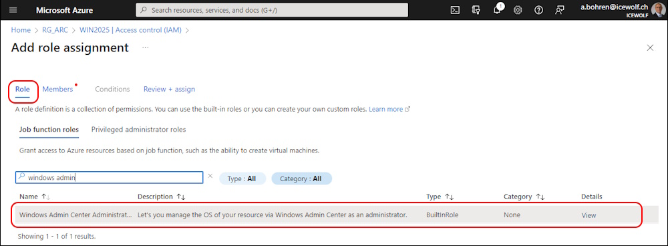668x246 pixels.
Task: Select Windows Admin Center Administrator role row
Action: (x=337, y=215)
